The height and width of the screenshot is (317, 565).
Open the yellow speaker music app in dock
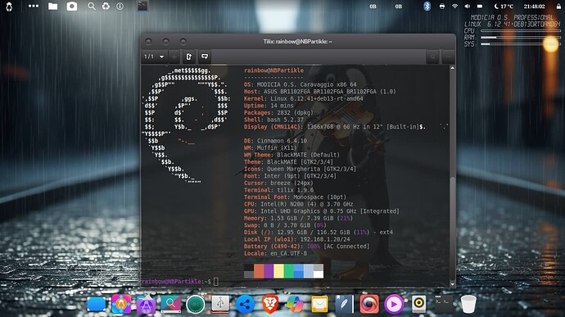pyautogui.click(x=418, y=305)
